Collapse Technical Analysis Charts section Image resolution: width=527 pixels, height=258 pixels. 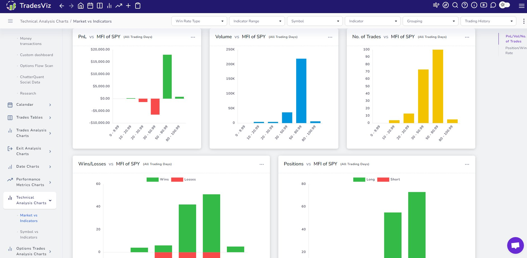[30, 200]
